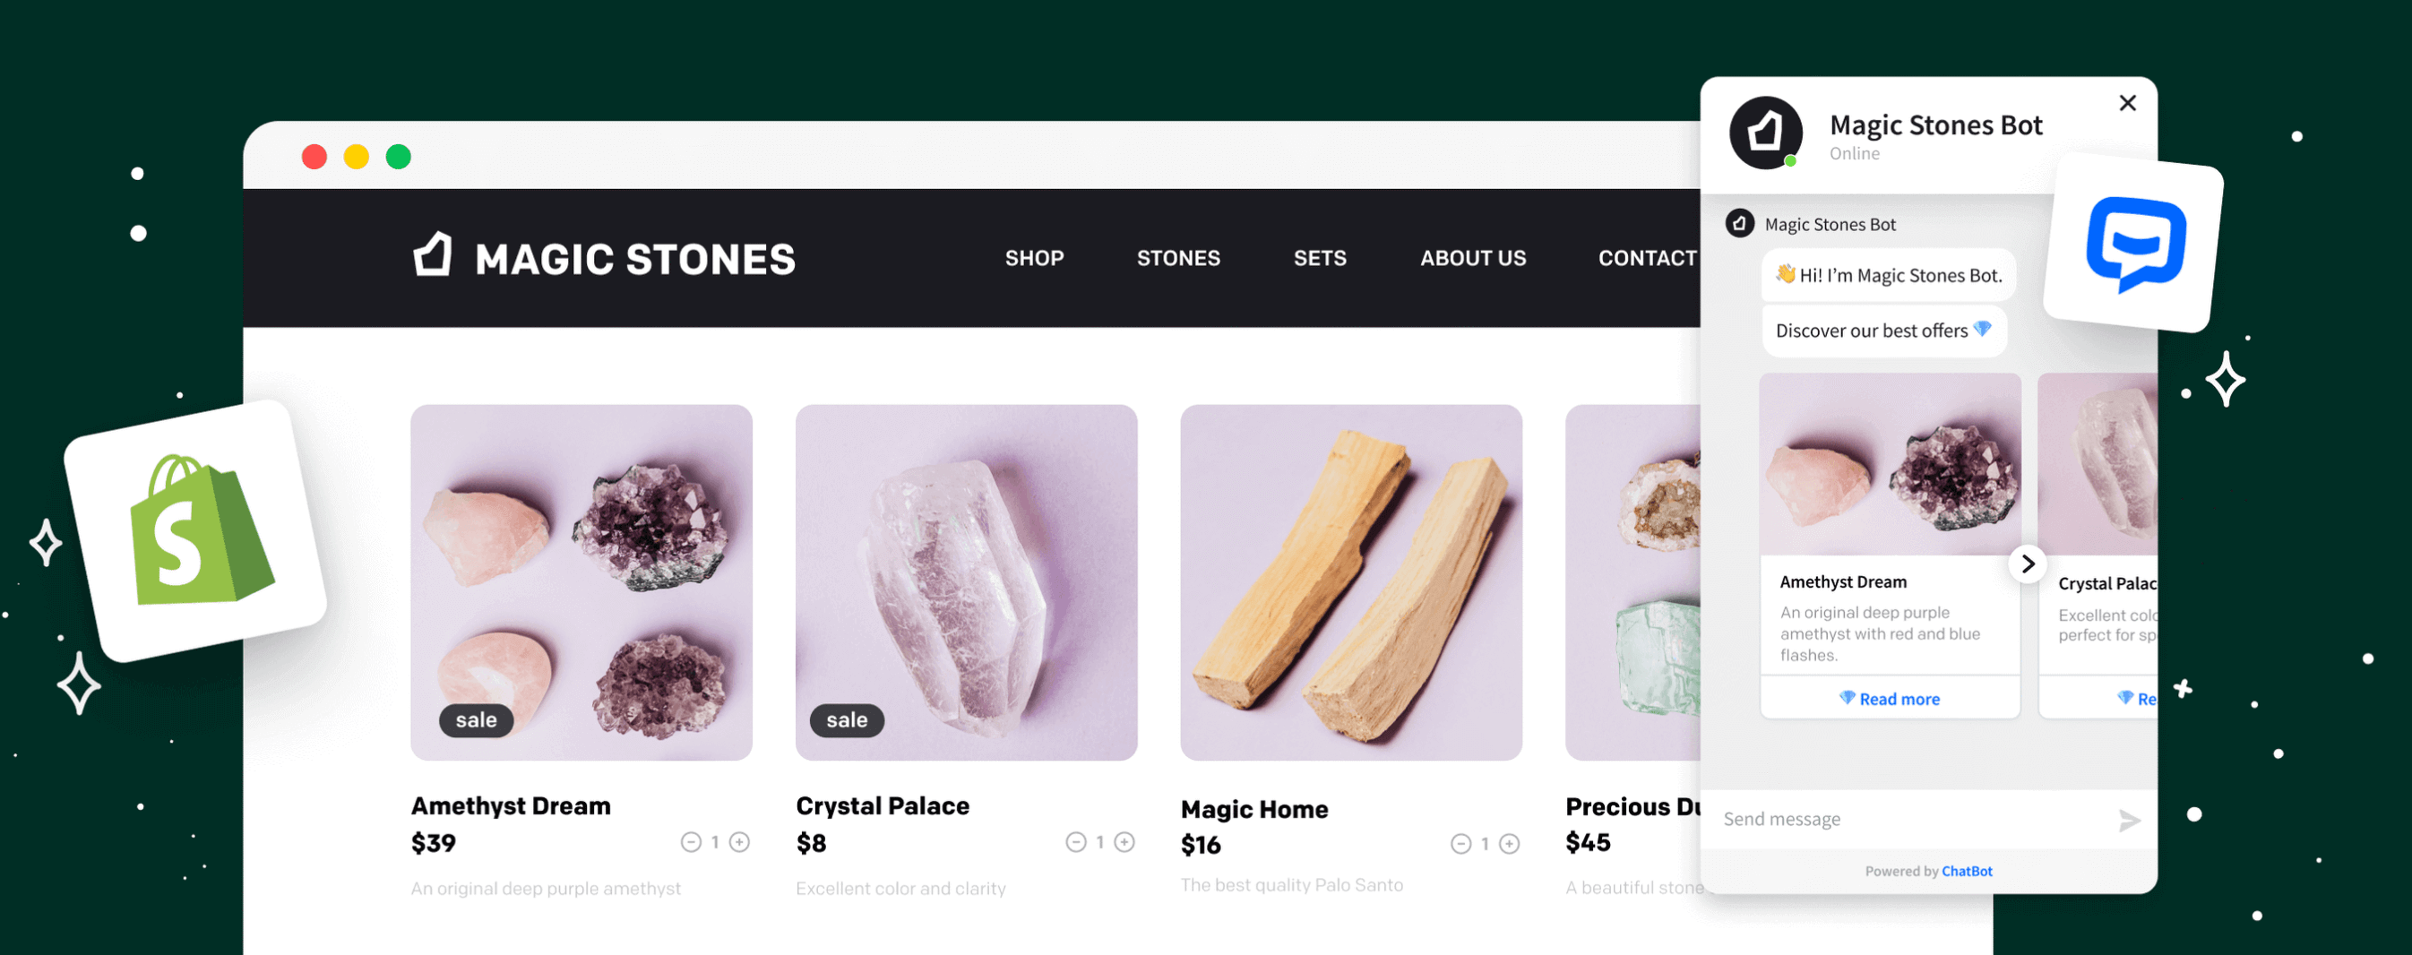The width and height of the screenshot is (2412, 955).
Task: Open the SHOP menu item
Action: tap(1035, 257)
